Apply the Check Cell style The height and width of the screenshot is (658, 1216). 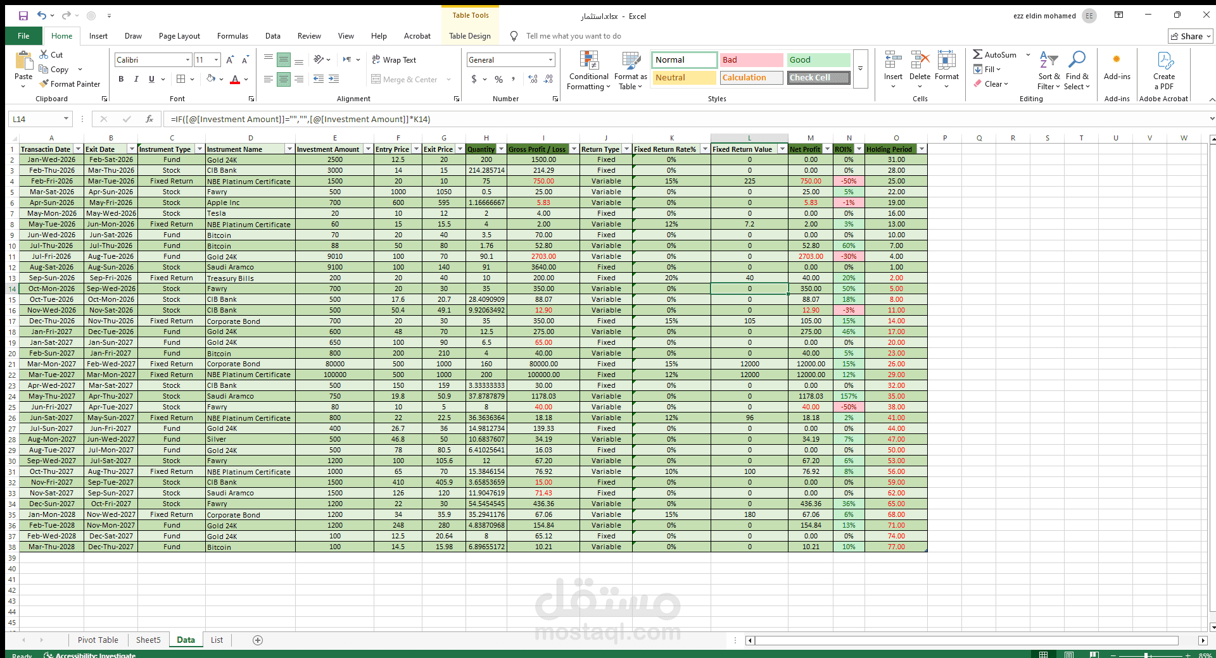pos(818,78)
